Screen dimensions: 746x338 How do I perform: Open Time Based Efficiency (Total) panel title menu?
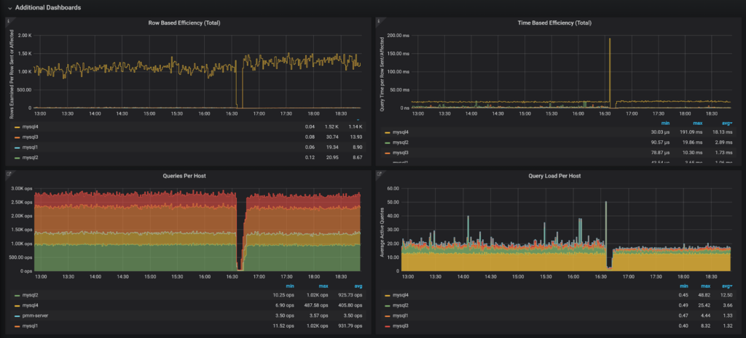pyautogui.click(x=555, y=23)
